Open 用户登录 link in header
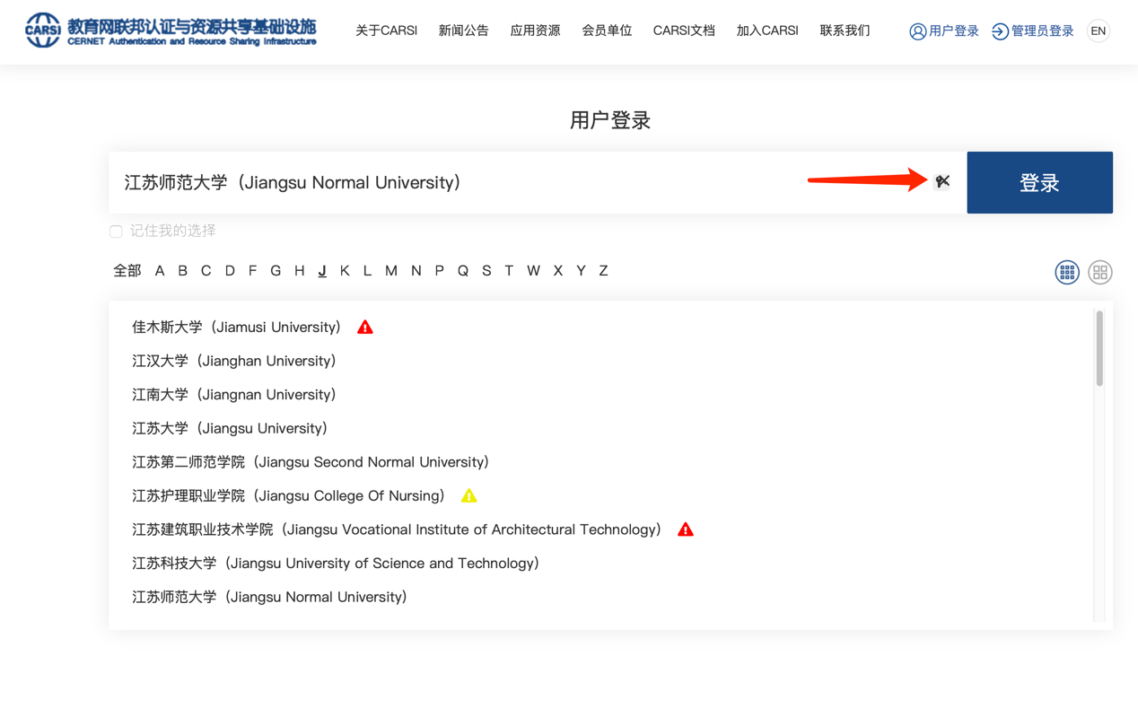This screenshot has height=726, width=1138. [x=943, y=31]
